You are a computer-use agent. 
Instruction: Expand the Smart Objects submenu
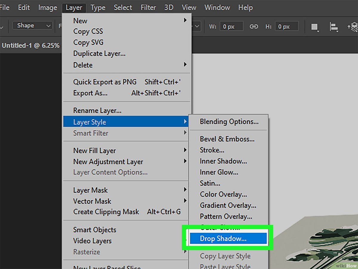pyautogui.click(x=94, y=230)
